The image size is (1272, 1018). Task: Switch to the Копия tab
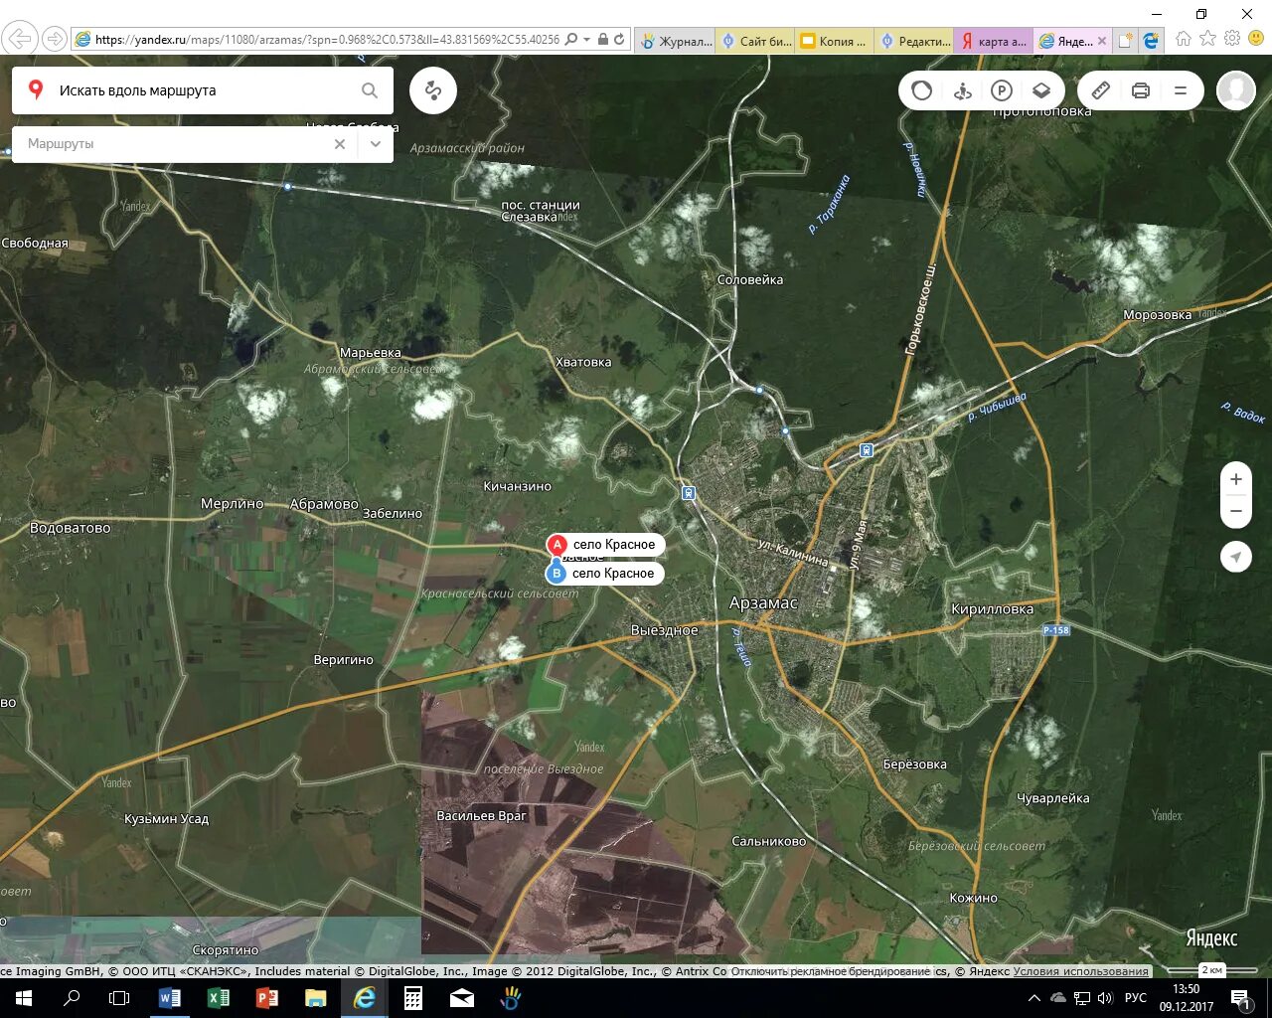(x=835, y=41)
